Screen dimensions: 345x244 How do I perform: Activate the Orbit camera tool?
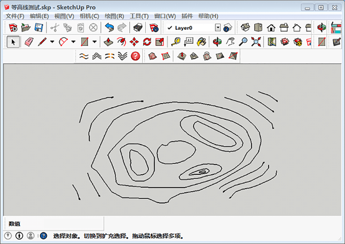click(216, 42)
